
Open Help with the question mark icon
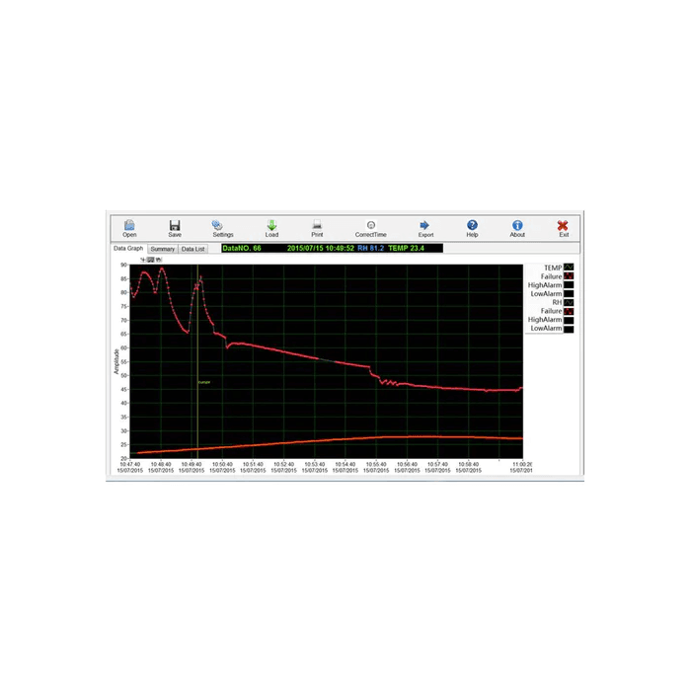(x=472, y=226)
